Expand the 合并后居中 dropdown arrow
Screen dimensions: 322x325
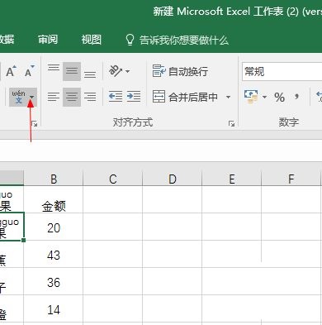tap(228, 97)
